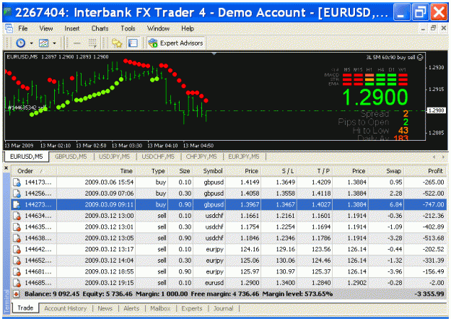Click profit value -522.00

point(433,193)
